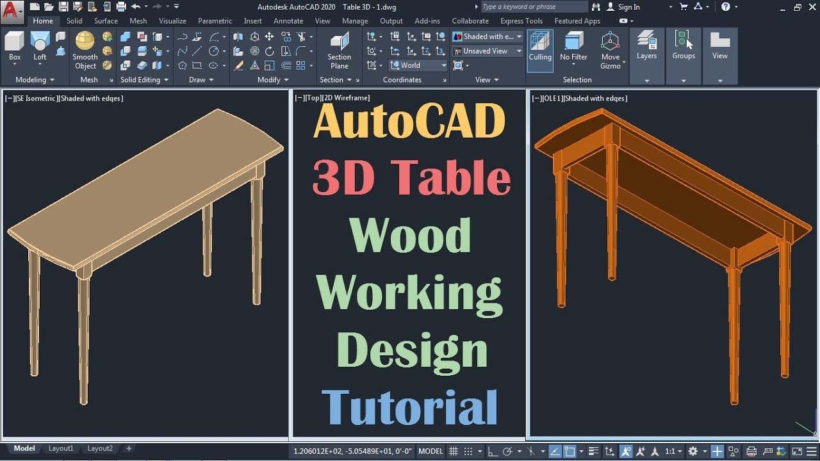Image resolution: width=820 pixels, height=461 pixels.
Task: Click the Sign In button
Action: tap(623, 7)
